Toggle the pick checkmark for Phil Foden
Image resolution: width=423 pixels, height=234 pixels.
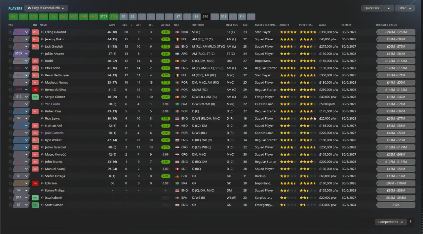pyautogui.click(x=10, y=68)
